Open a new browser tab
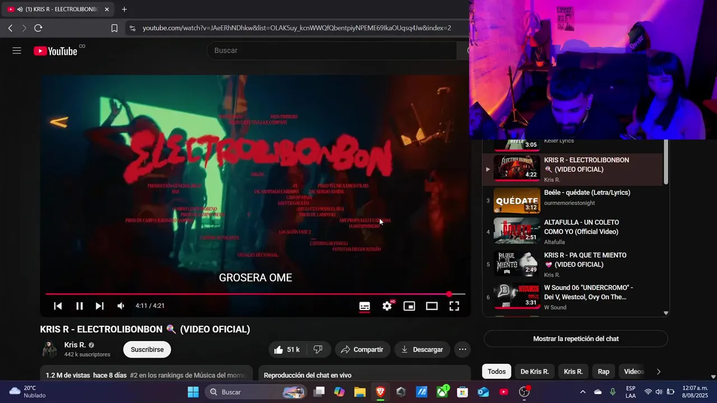This screenshot has width=717, height=403. [x=124, y=10]
